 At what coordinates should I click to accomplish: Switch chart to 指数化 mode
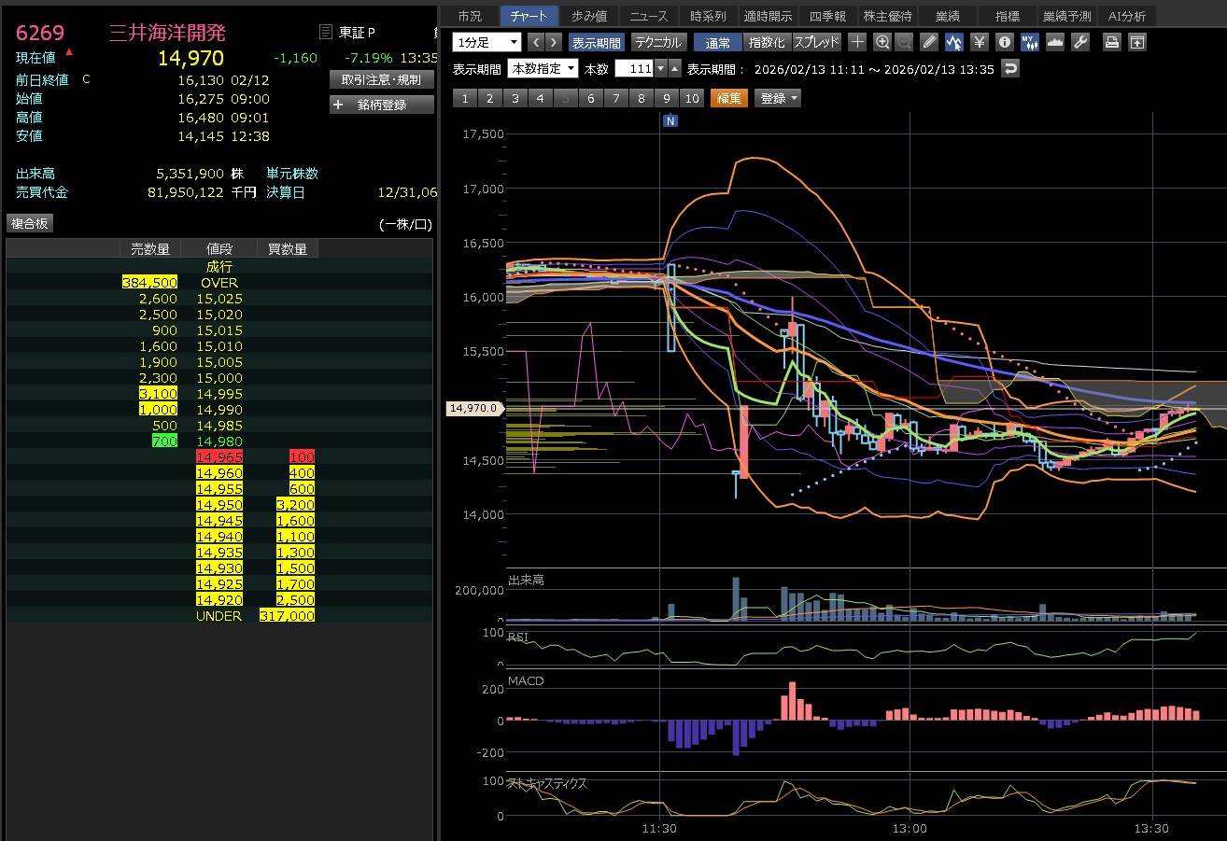pos(768,42)
